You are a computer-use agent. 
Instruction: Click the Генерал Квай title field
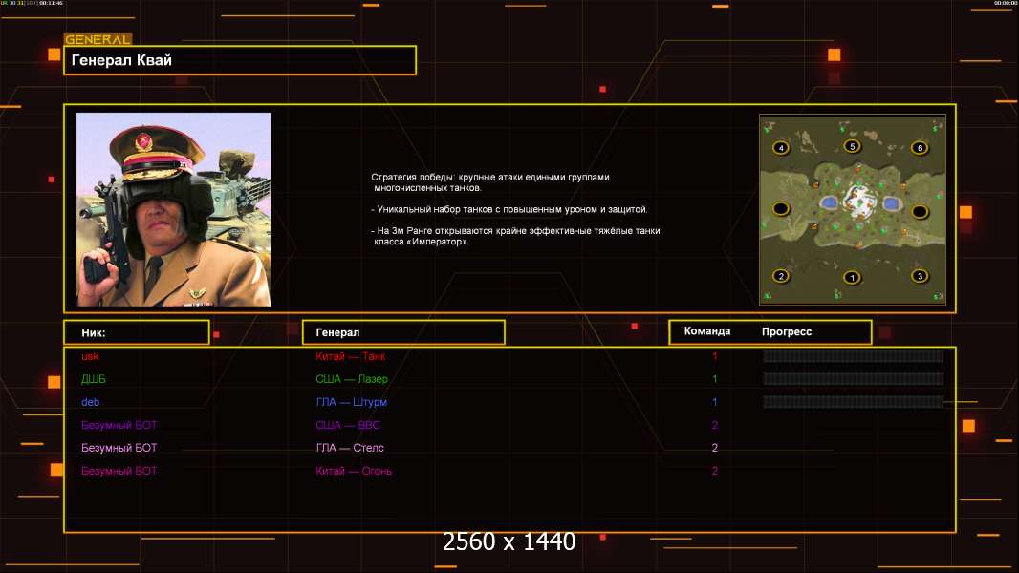click(x=240, y=60)
